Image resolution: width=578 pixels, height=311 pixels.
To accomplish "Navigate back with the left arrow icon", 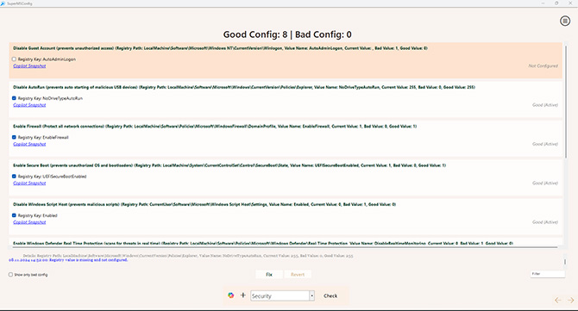I will pos(557,301).
